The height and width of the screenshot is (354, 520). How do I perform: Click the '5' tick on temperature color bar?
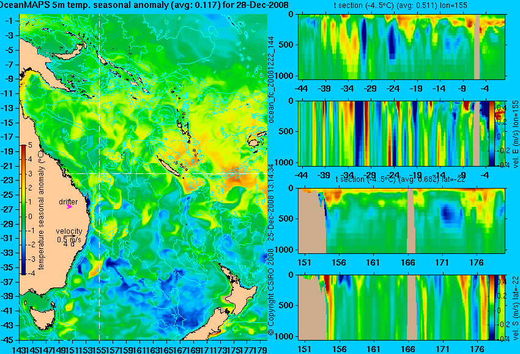coord(30,145)
